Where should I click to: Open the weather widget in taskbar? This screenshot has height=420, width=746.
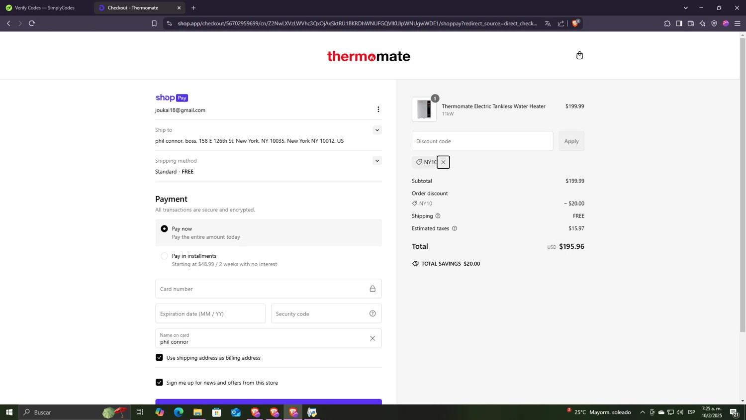coord(599,412)
